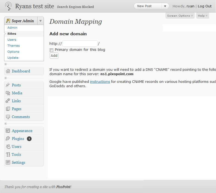Click the sidebar Users people icon
216x193 pixels.
click(8, 147)
